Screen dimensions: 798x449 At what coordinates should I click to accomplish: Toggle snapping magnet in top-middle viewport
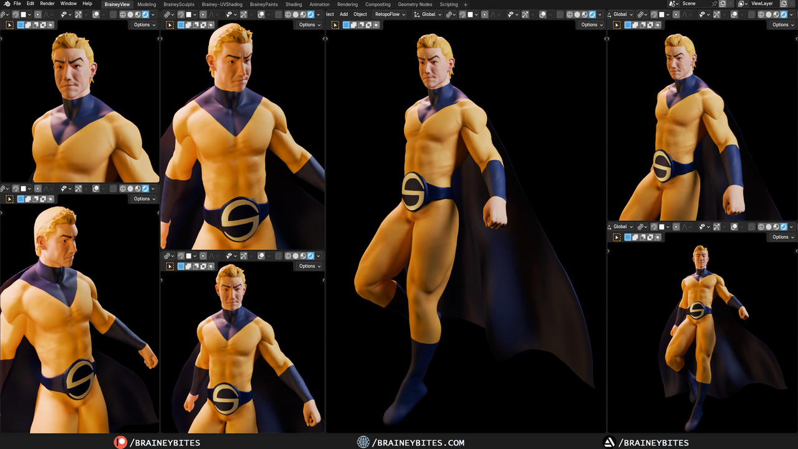tap(181, 14)
